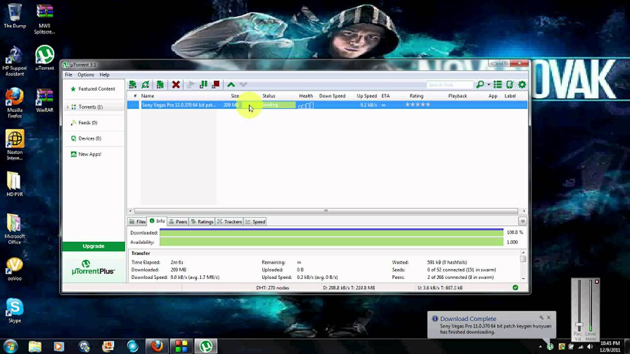The image size is (630, 354).
Task: Sort by the Health column header
Action: pos(306,96)
